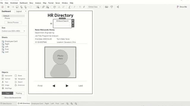Select the Phone device layout
Viewport: 190px width, 106px height.
[x=7, y=18]
